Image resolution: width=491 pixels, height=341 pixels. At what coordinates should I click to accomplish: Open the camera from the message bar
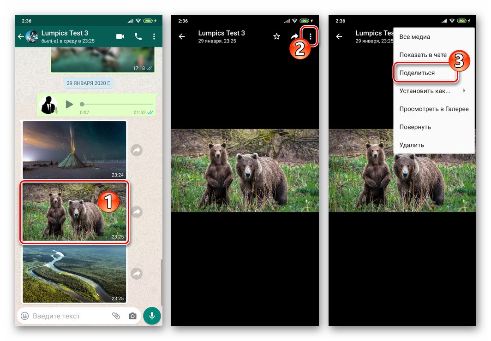click(133, 316)
